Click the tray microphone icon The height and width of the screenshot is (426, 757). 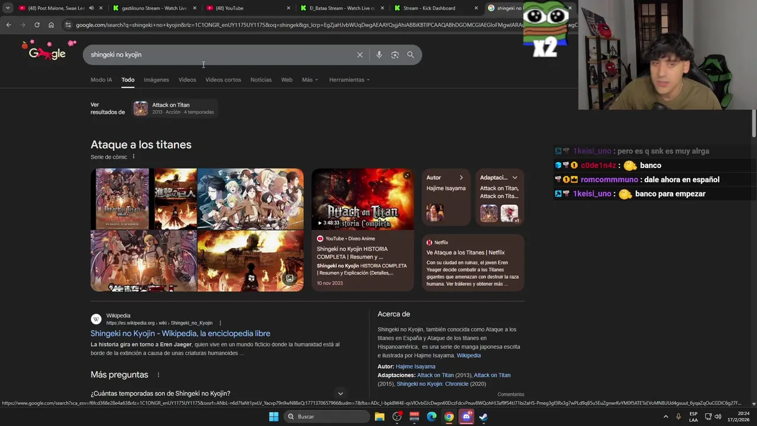(678, 417)
